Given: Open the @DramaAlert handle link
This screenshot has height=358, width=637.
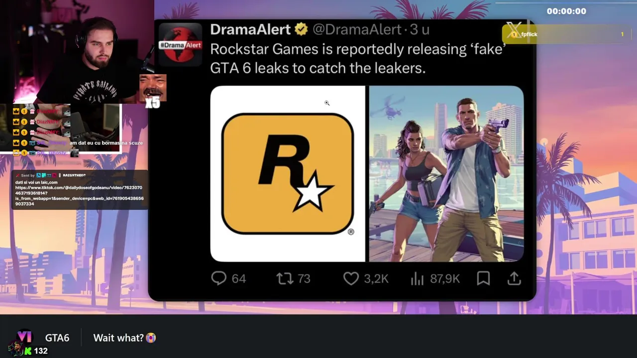Looking at the screenshot, I should pos(356,30).
